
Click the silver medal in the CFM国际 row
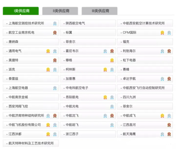pyautogui.click(x=169, y=33)
